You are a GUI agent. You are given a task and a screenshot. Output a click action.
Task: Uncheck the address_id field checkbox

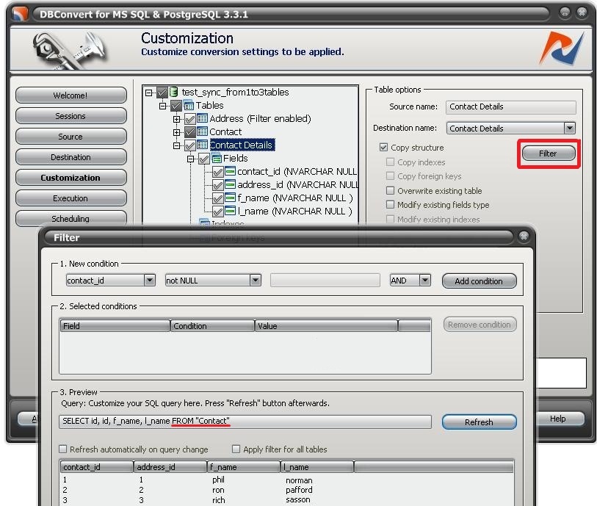(217, 185)
